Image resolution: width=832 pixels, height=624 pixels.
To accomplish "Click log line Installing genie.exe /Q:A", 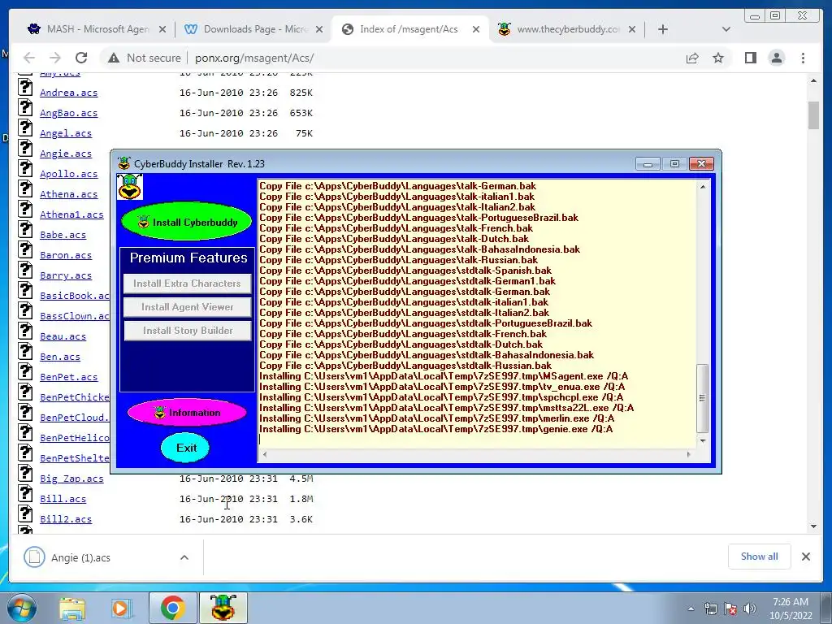I will click(x=435, y=429).
